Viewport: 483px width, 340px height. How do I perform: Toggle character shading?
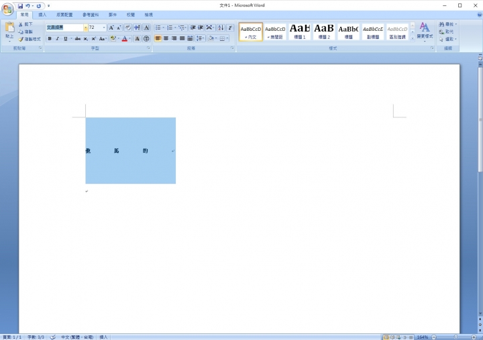click(137, 38)
